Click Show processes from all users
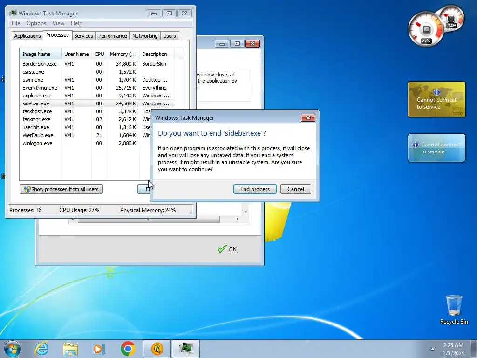Image resolution: width=477 pixels, height=358 pixels. pyautogui.click(x=61, y=189)
